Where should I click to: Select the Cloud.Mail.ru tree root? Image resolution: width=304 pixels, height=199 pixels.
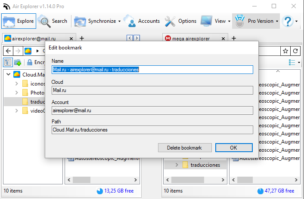point(29,74)
